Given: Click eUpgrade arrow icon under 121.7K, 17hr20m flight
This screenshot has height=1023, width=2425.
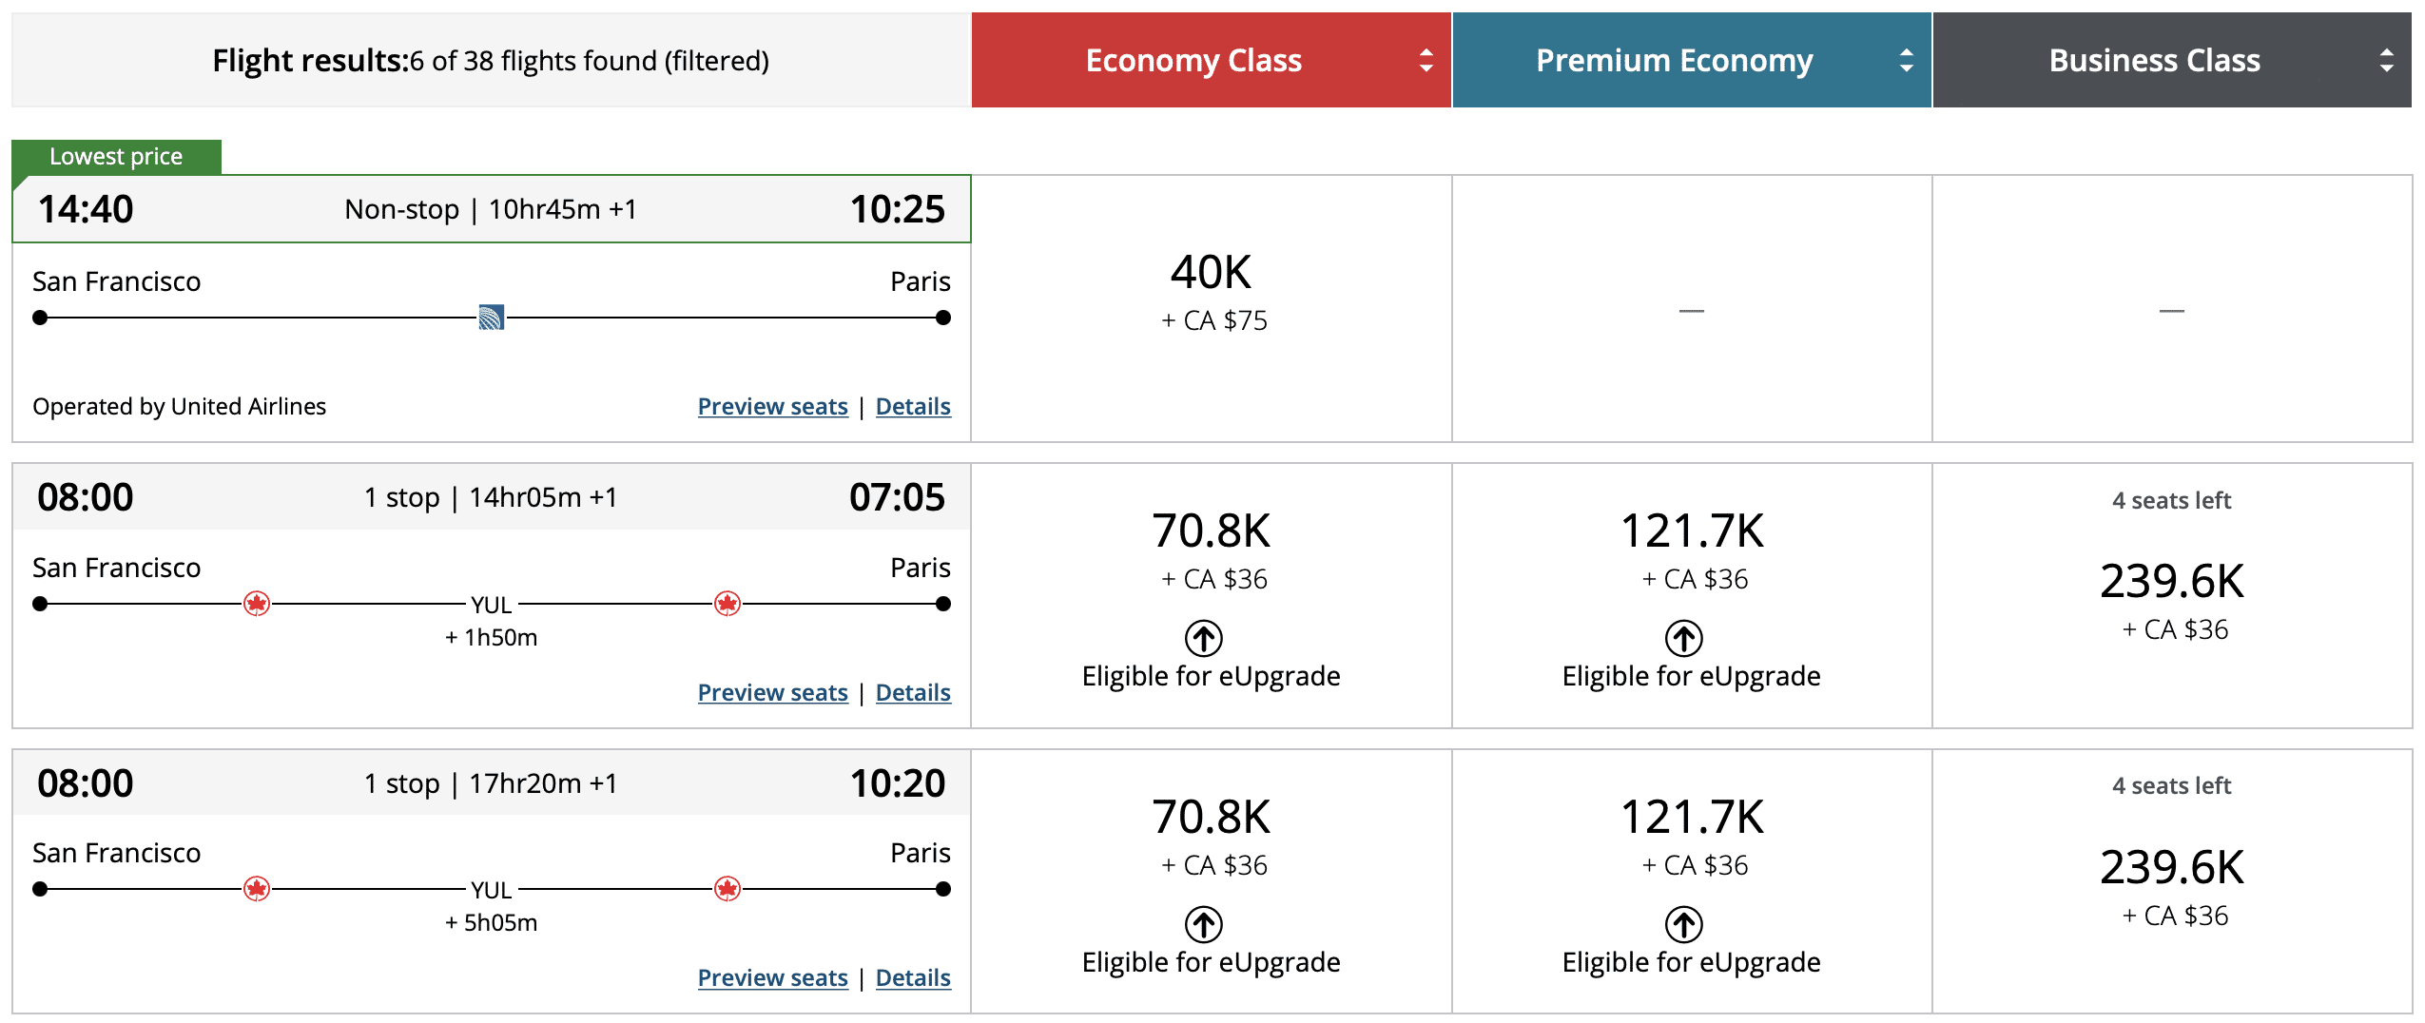Looking at the screenshot, I should 1684,924.
